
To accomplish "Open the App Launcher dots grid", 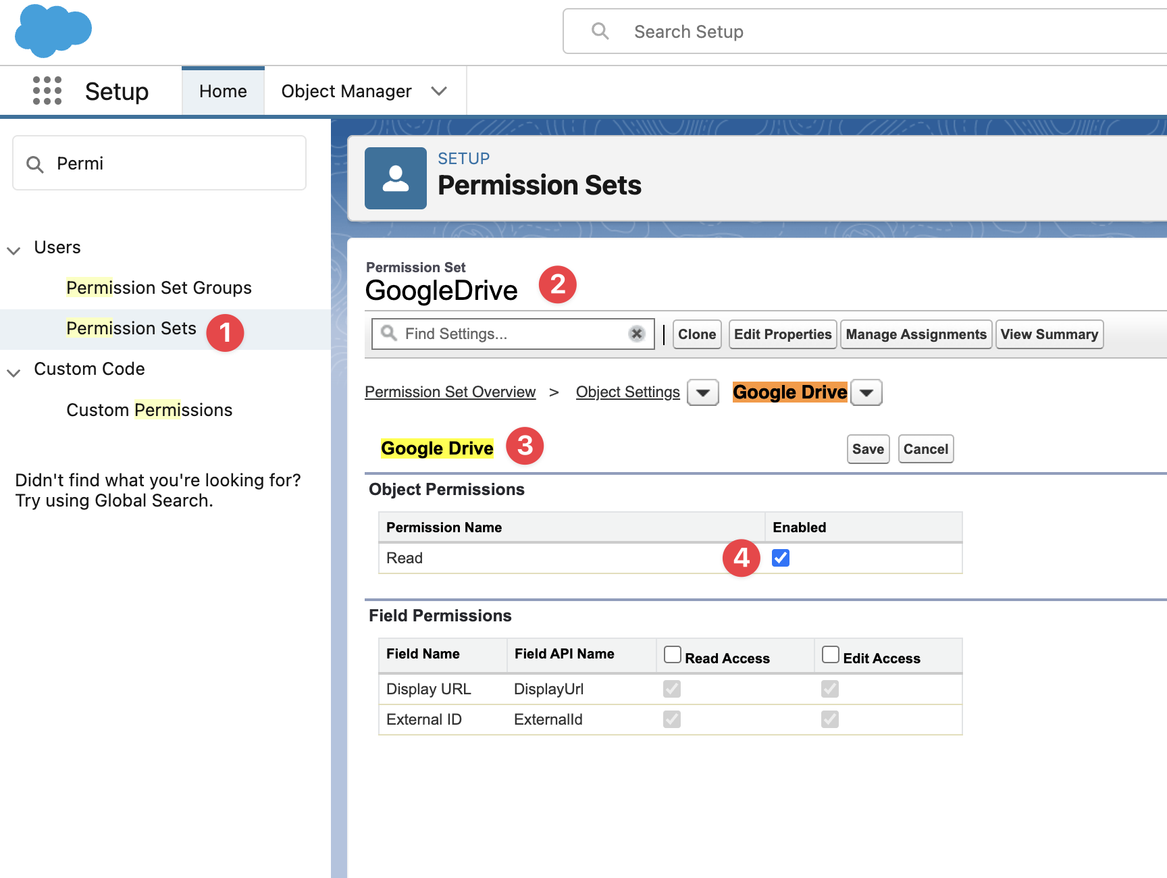I will [x=47, y=91].
